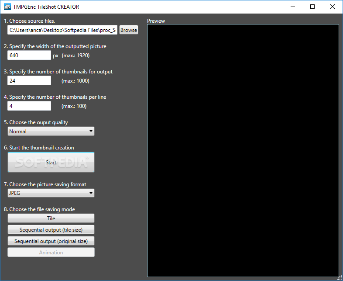Click the '(max.: 1920)' label
Image resolution: width=343 pixels, height=281 pixels.
[x=75, y=56]
